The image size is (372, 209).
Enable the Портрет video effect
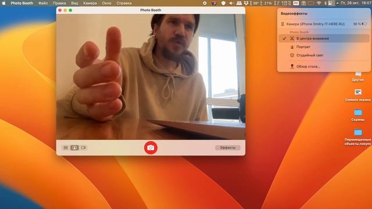tap(324, 47)
